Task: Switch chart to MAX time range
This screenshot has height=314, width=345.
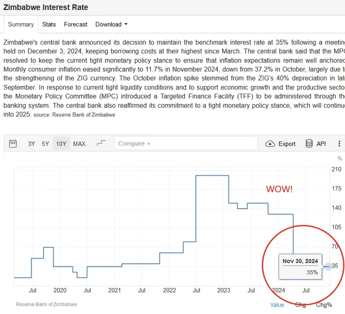Action: tap(79, 144)
